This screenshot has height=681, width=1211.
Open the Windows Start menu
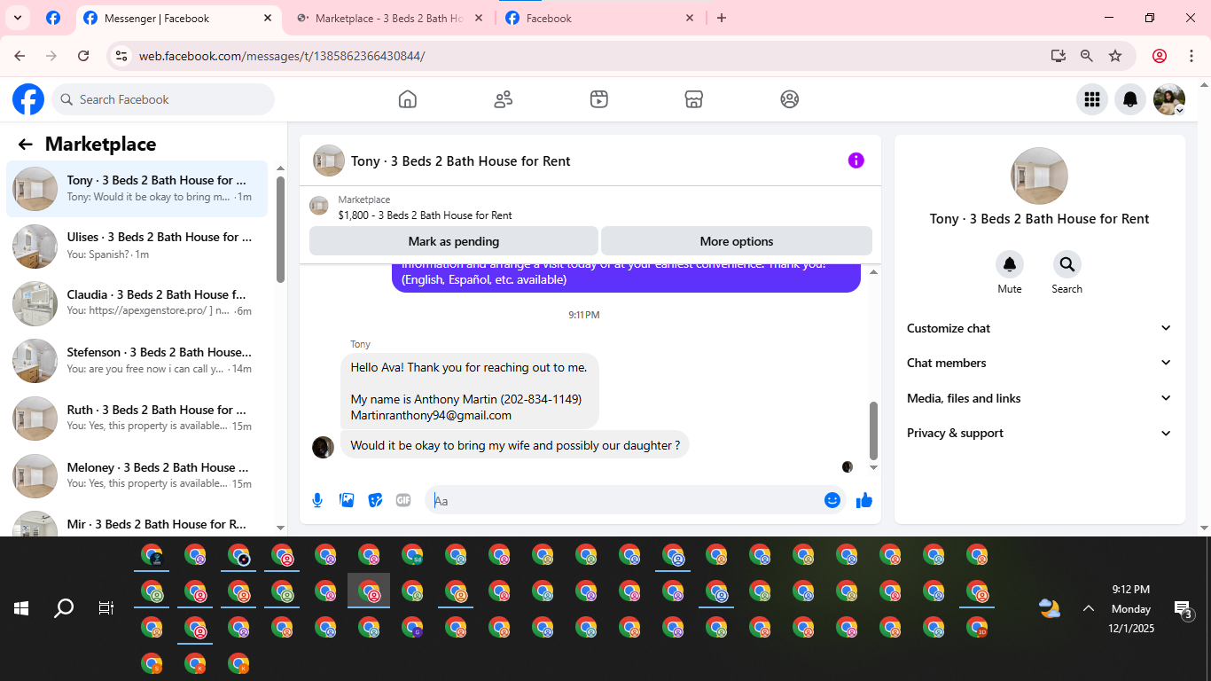pyautogui.click(x=21, y=608)
